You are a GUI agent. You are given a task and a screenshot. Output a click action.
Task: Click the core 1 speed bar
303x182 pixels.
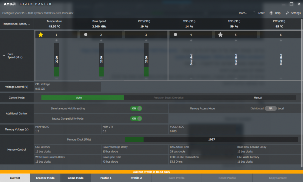[x=56, y=60]
